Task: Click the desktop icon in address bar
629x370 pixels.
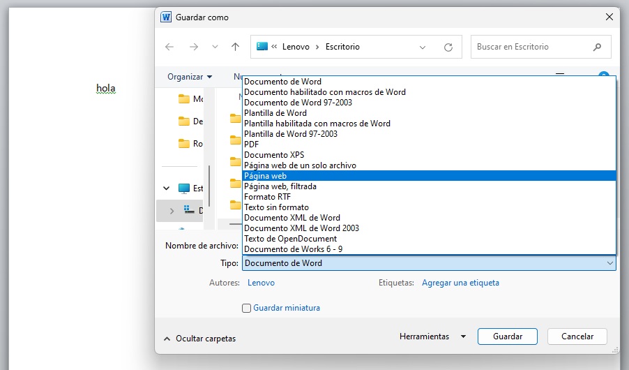Action: (x=262, y=47)
